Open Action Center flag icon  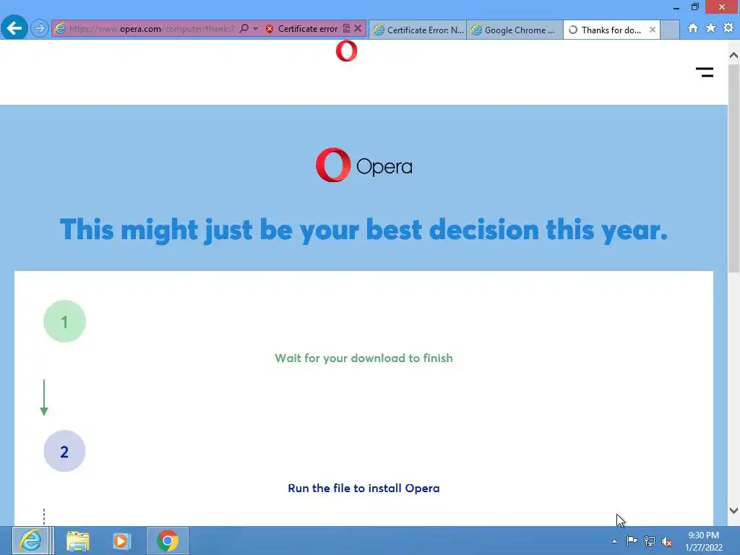click(x=632, y=541)
